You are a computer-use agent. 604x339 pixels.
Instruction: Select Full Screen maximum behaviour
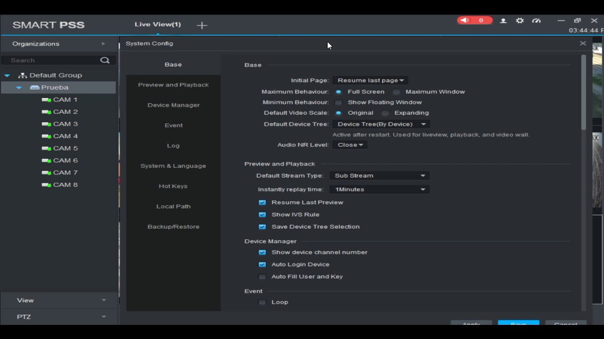click(x=338, y=92)
